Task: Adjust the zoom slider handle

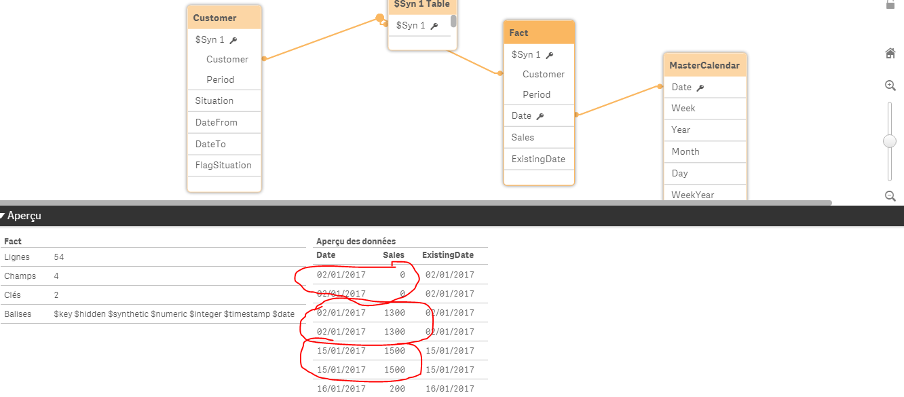Action: click(x=890, y=141)
